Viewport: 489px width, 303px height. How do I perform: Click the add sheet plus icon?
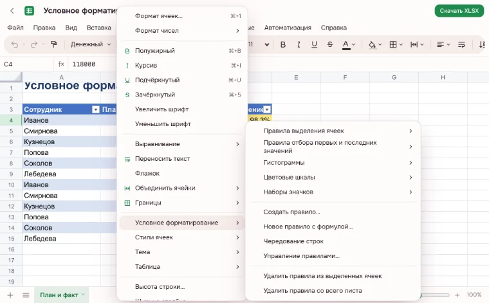pos(10,295)
